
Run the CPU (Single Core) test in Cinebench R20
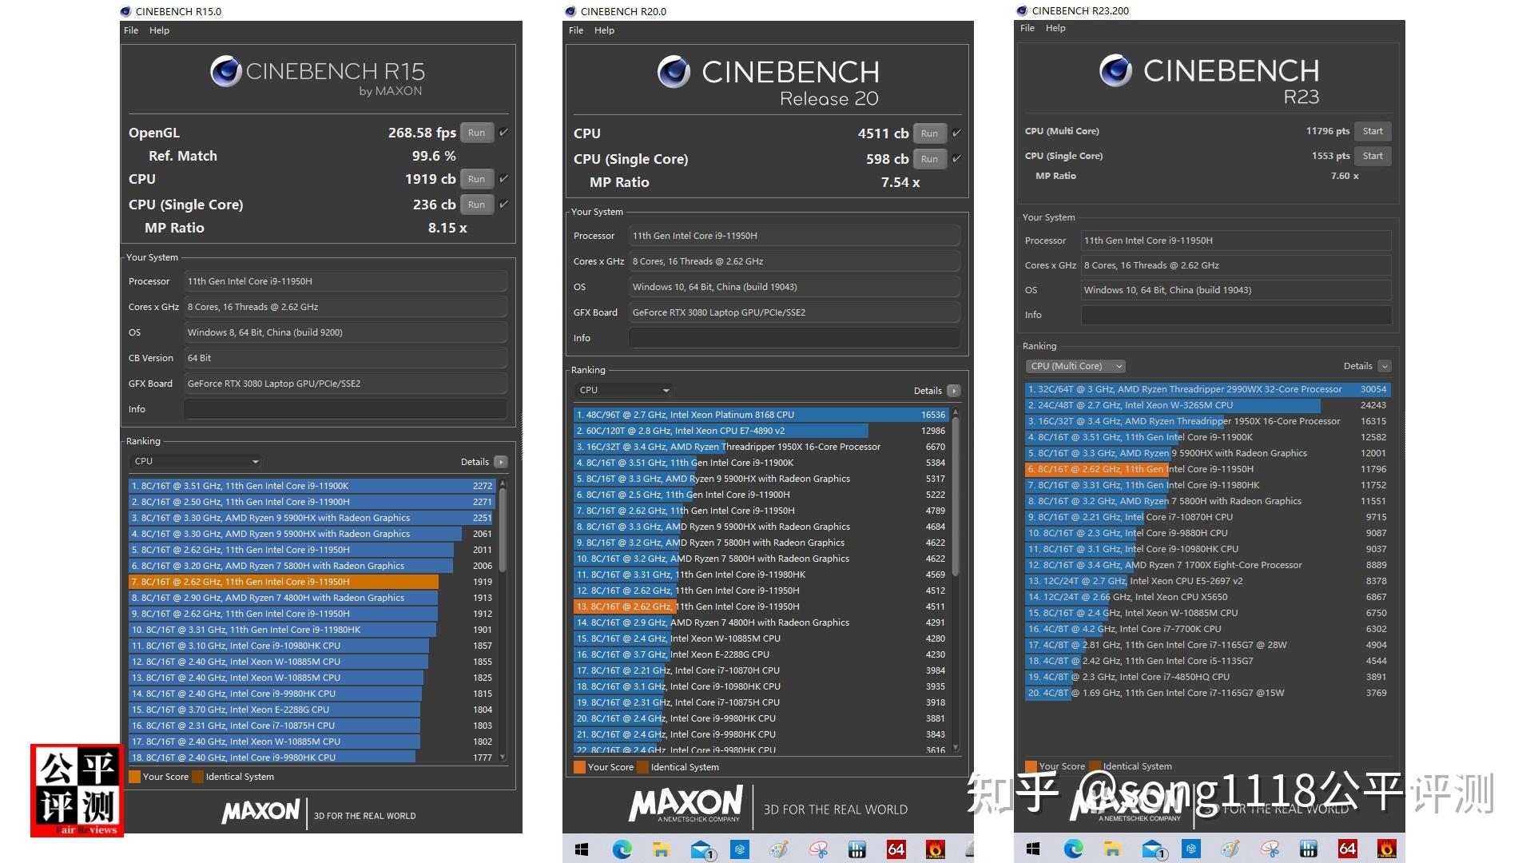929,159
